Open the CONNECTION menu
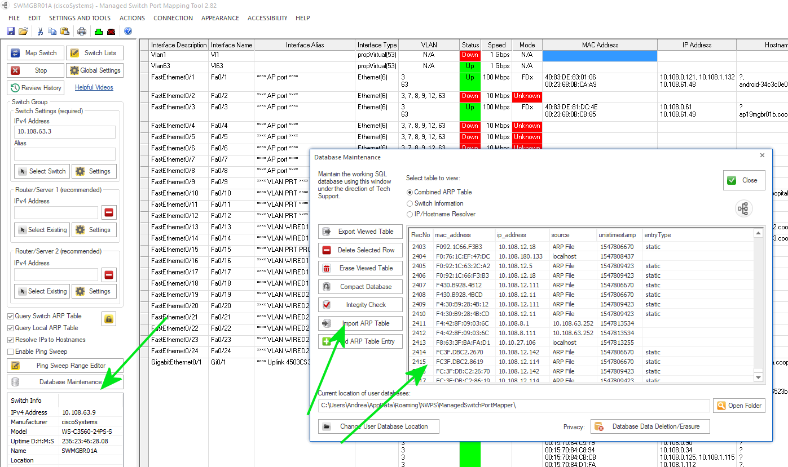 [x=173, y=18]
